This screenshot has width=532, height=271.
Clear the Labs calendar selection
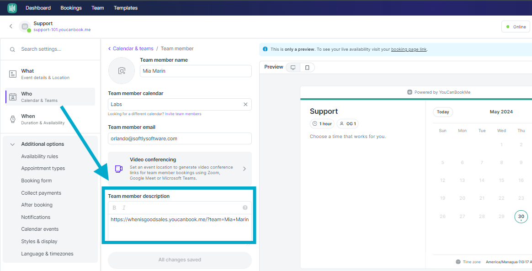point(245,105)
